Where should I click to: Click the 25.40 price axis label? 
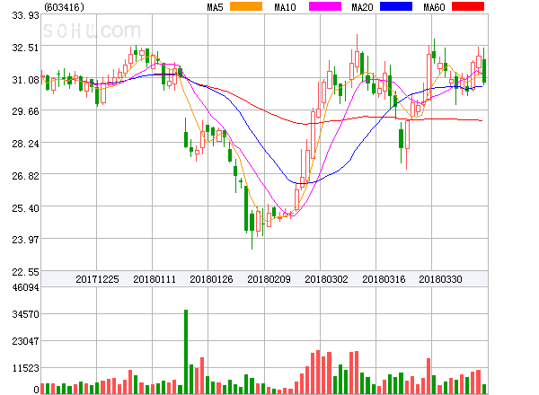[25, 208]
